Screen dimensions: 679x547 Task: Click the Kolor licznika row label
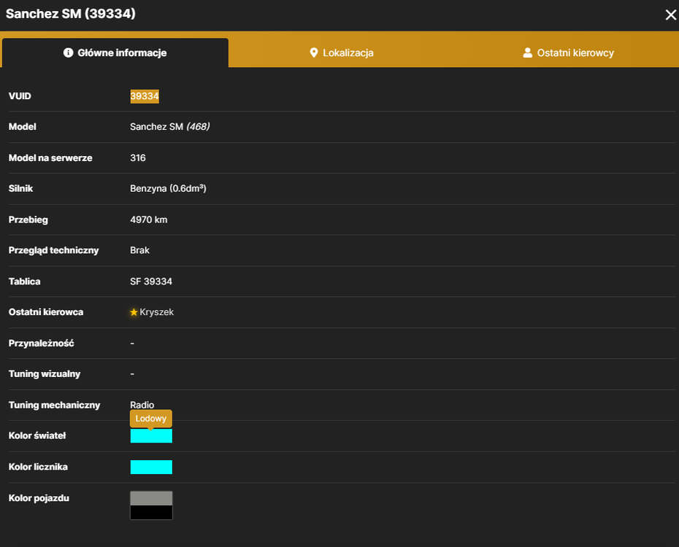38,467
